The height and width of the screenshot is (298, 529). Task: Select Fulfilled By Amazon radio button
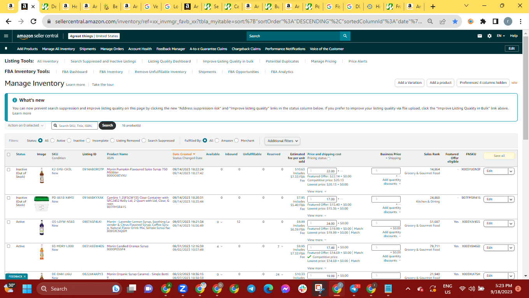[x=217, y=140]
